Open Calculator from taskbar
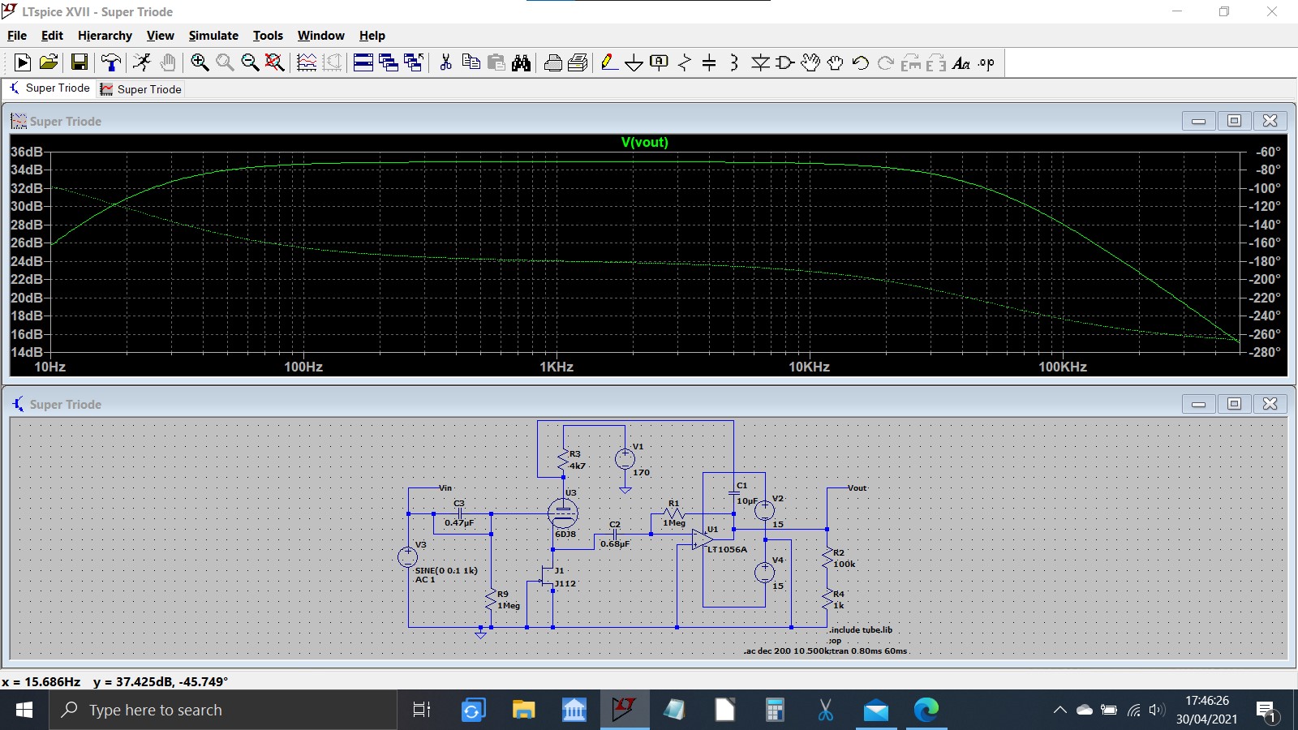 coord(775,711)
